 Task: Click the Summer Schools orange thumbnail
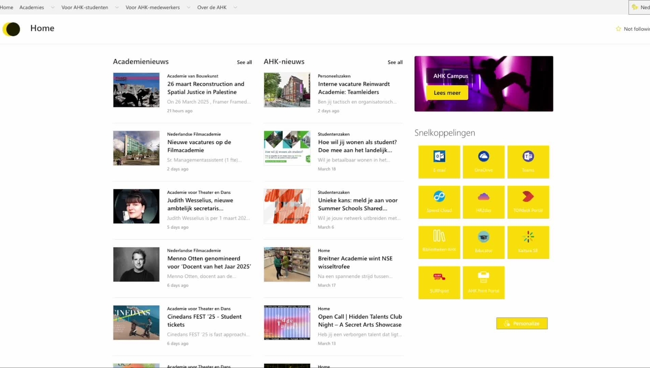pos(287,206)
